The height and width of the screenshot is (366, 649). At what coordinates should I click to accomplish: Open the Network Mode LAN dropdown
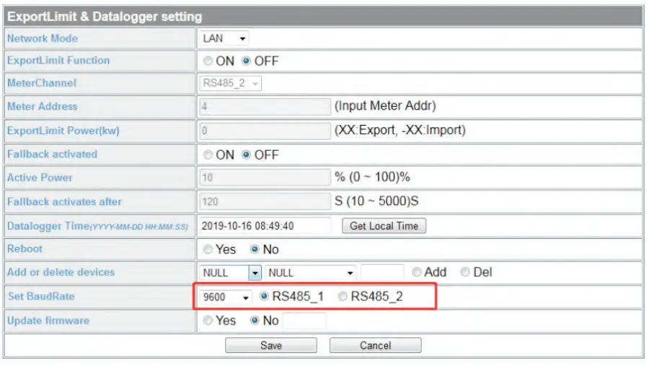coord(224,38)
